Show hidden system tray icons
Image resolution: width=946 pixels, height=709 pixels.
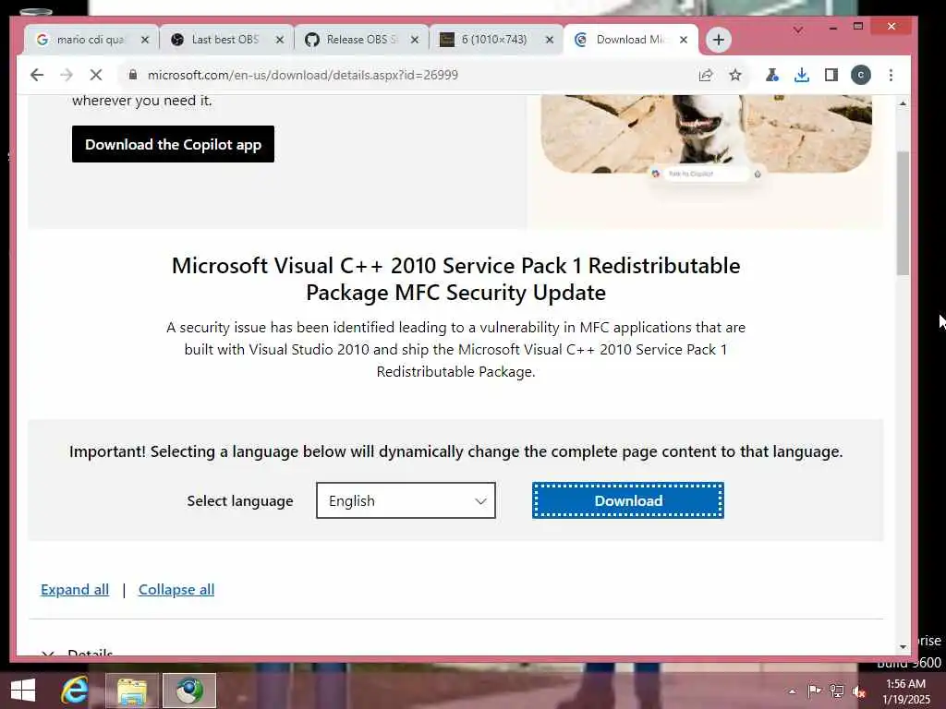792,691
